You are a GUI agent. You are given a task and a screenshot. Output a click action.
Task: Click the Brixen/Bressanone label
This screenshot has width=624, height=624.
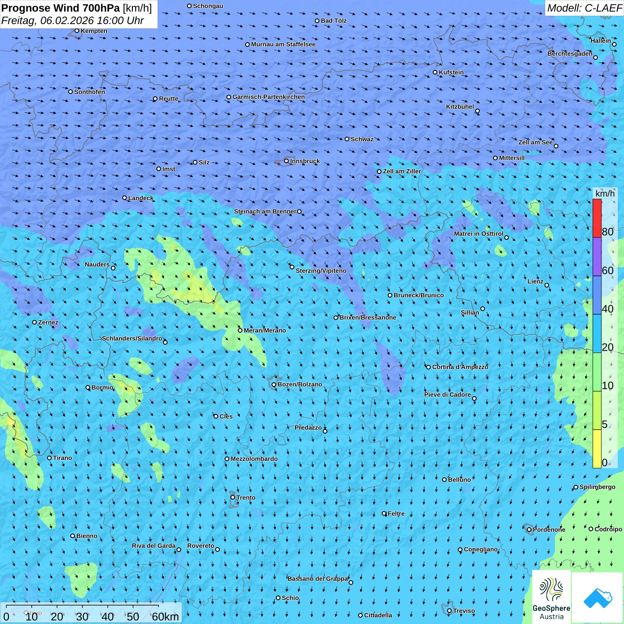click(368, 317)
